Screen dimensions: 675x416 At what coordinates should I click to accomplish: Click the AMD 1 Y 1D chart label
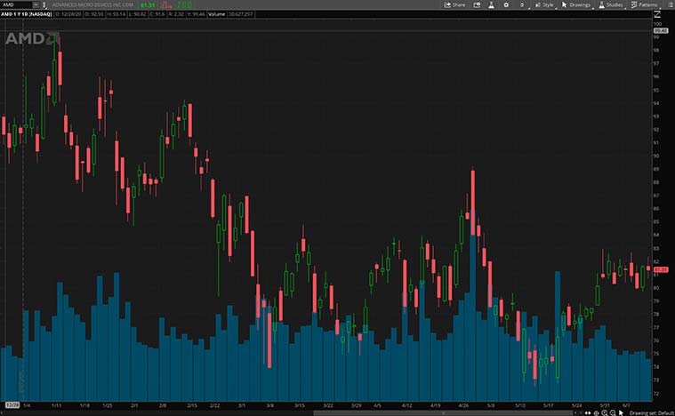click(x=27, y=15)
